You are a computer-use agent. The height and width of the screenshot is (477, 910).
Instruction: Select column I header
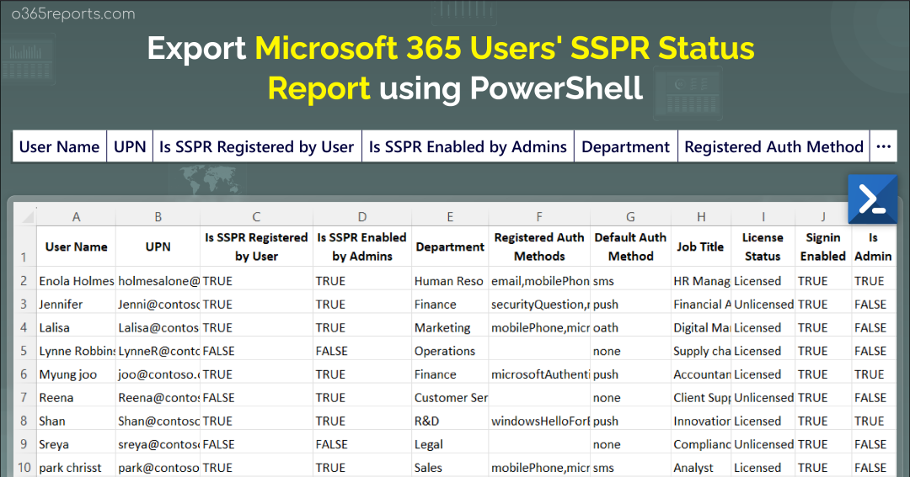tap(763, 217)
